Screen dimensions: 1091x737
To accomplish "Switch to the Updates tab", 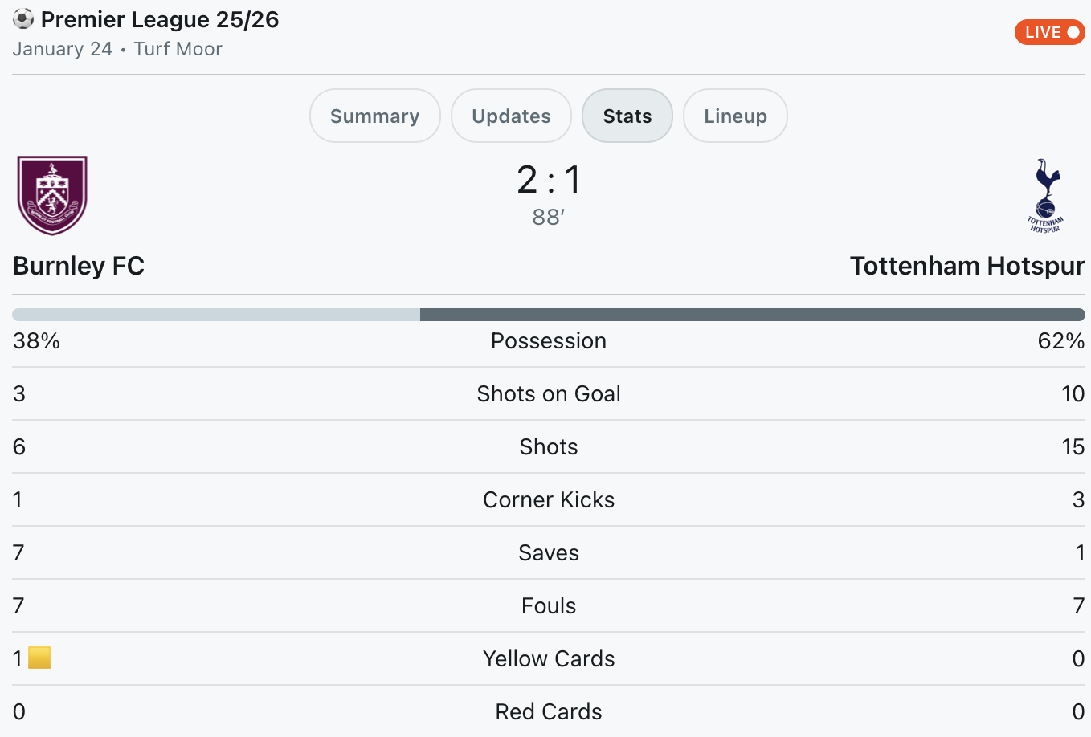I will click(511, 116).
